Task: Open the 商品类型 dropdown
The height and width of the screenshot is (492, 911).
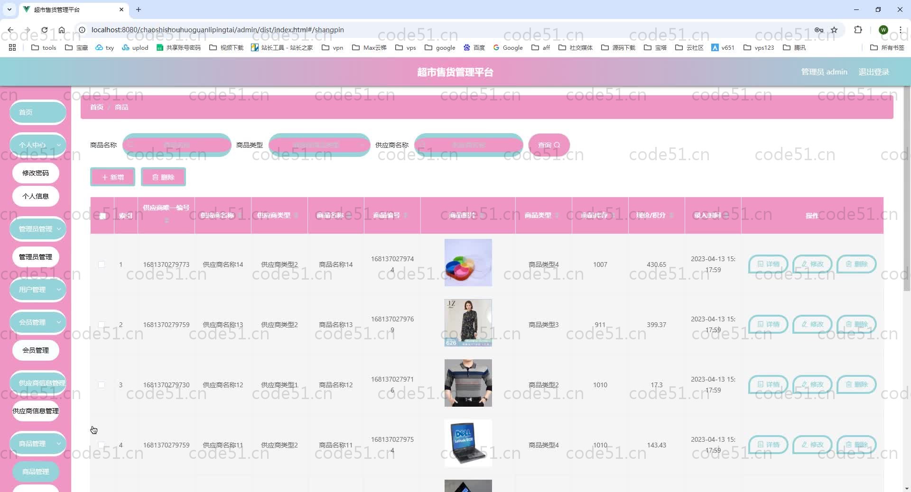Action: (x=319, y=145)
